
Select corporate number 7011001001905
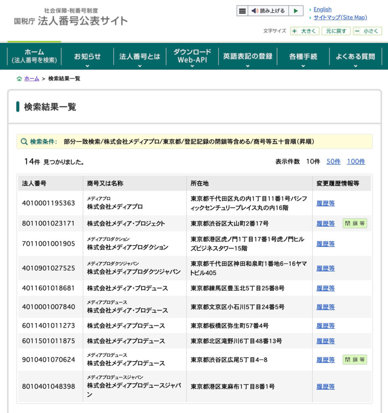(x=48, y=244)
